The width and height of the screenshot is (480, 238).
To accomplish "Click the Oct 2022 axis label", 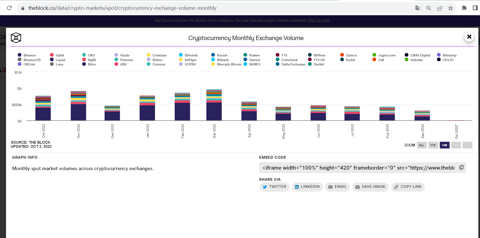I will [43, 131].
